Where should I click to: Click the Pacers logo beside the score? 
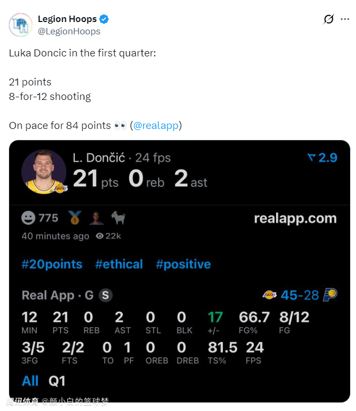[x=330, y=295]
